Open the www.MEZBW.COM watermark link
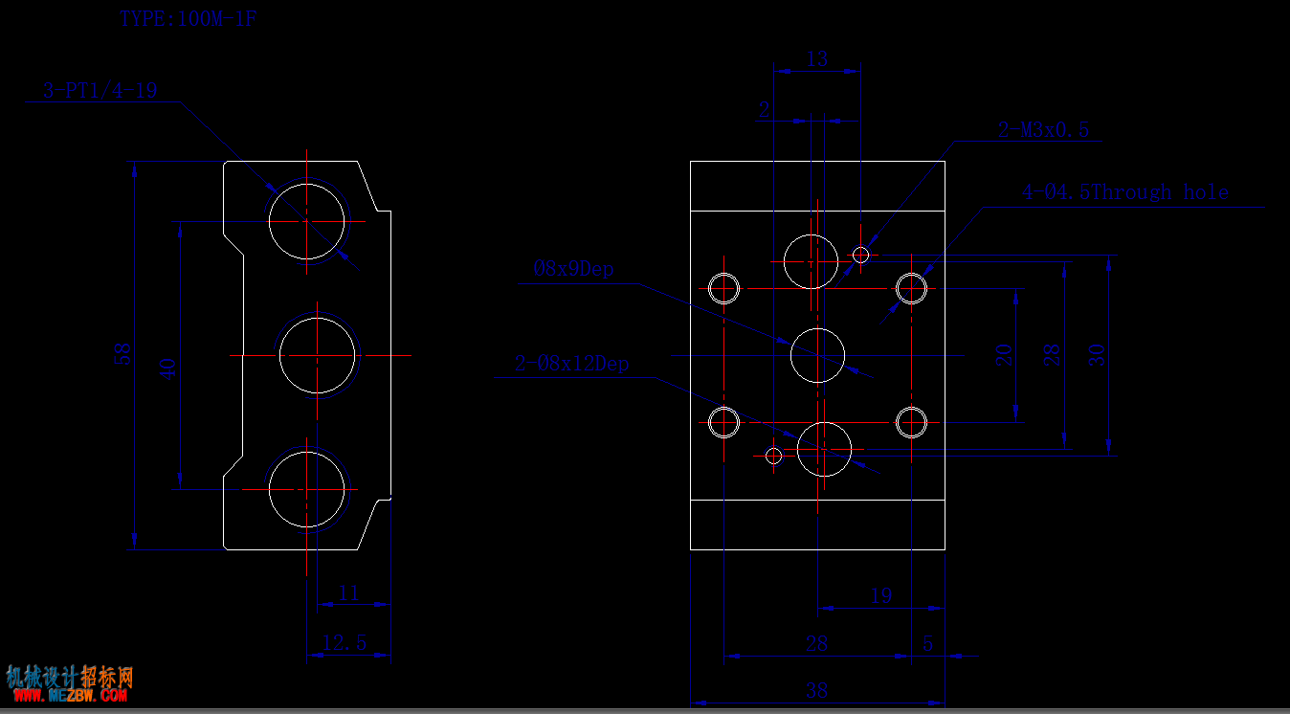The height and width of the screenshot is (714, 1290). pos(70,697)
